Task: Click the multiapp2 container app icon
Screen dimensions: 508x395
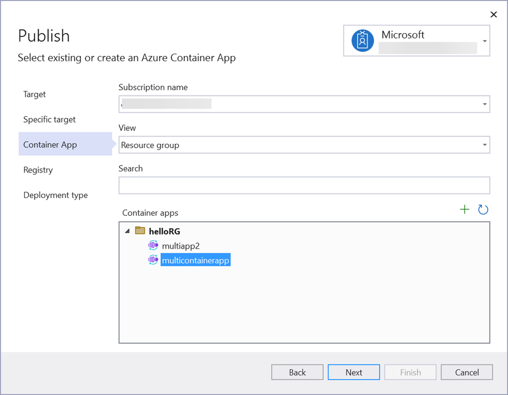Action: point(153,246)
